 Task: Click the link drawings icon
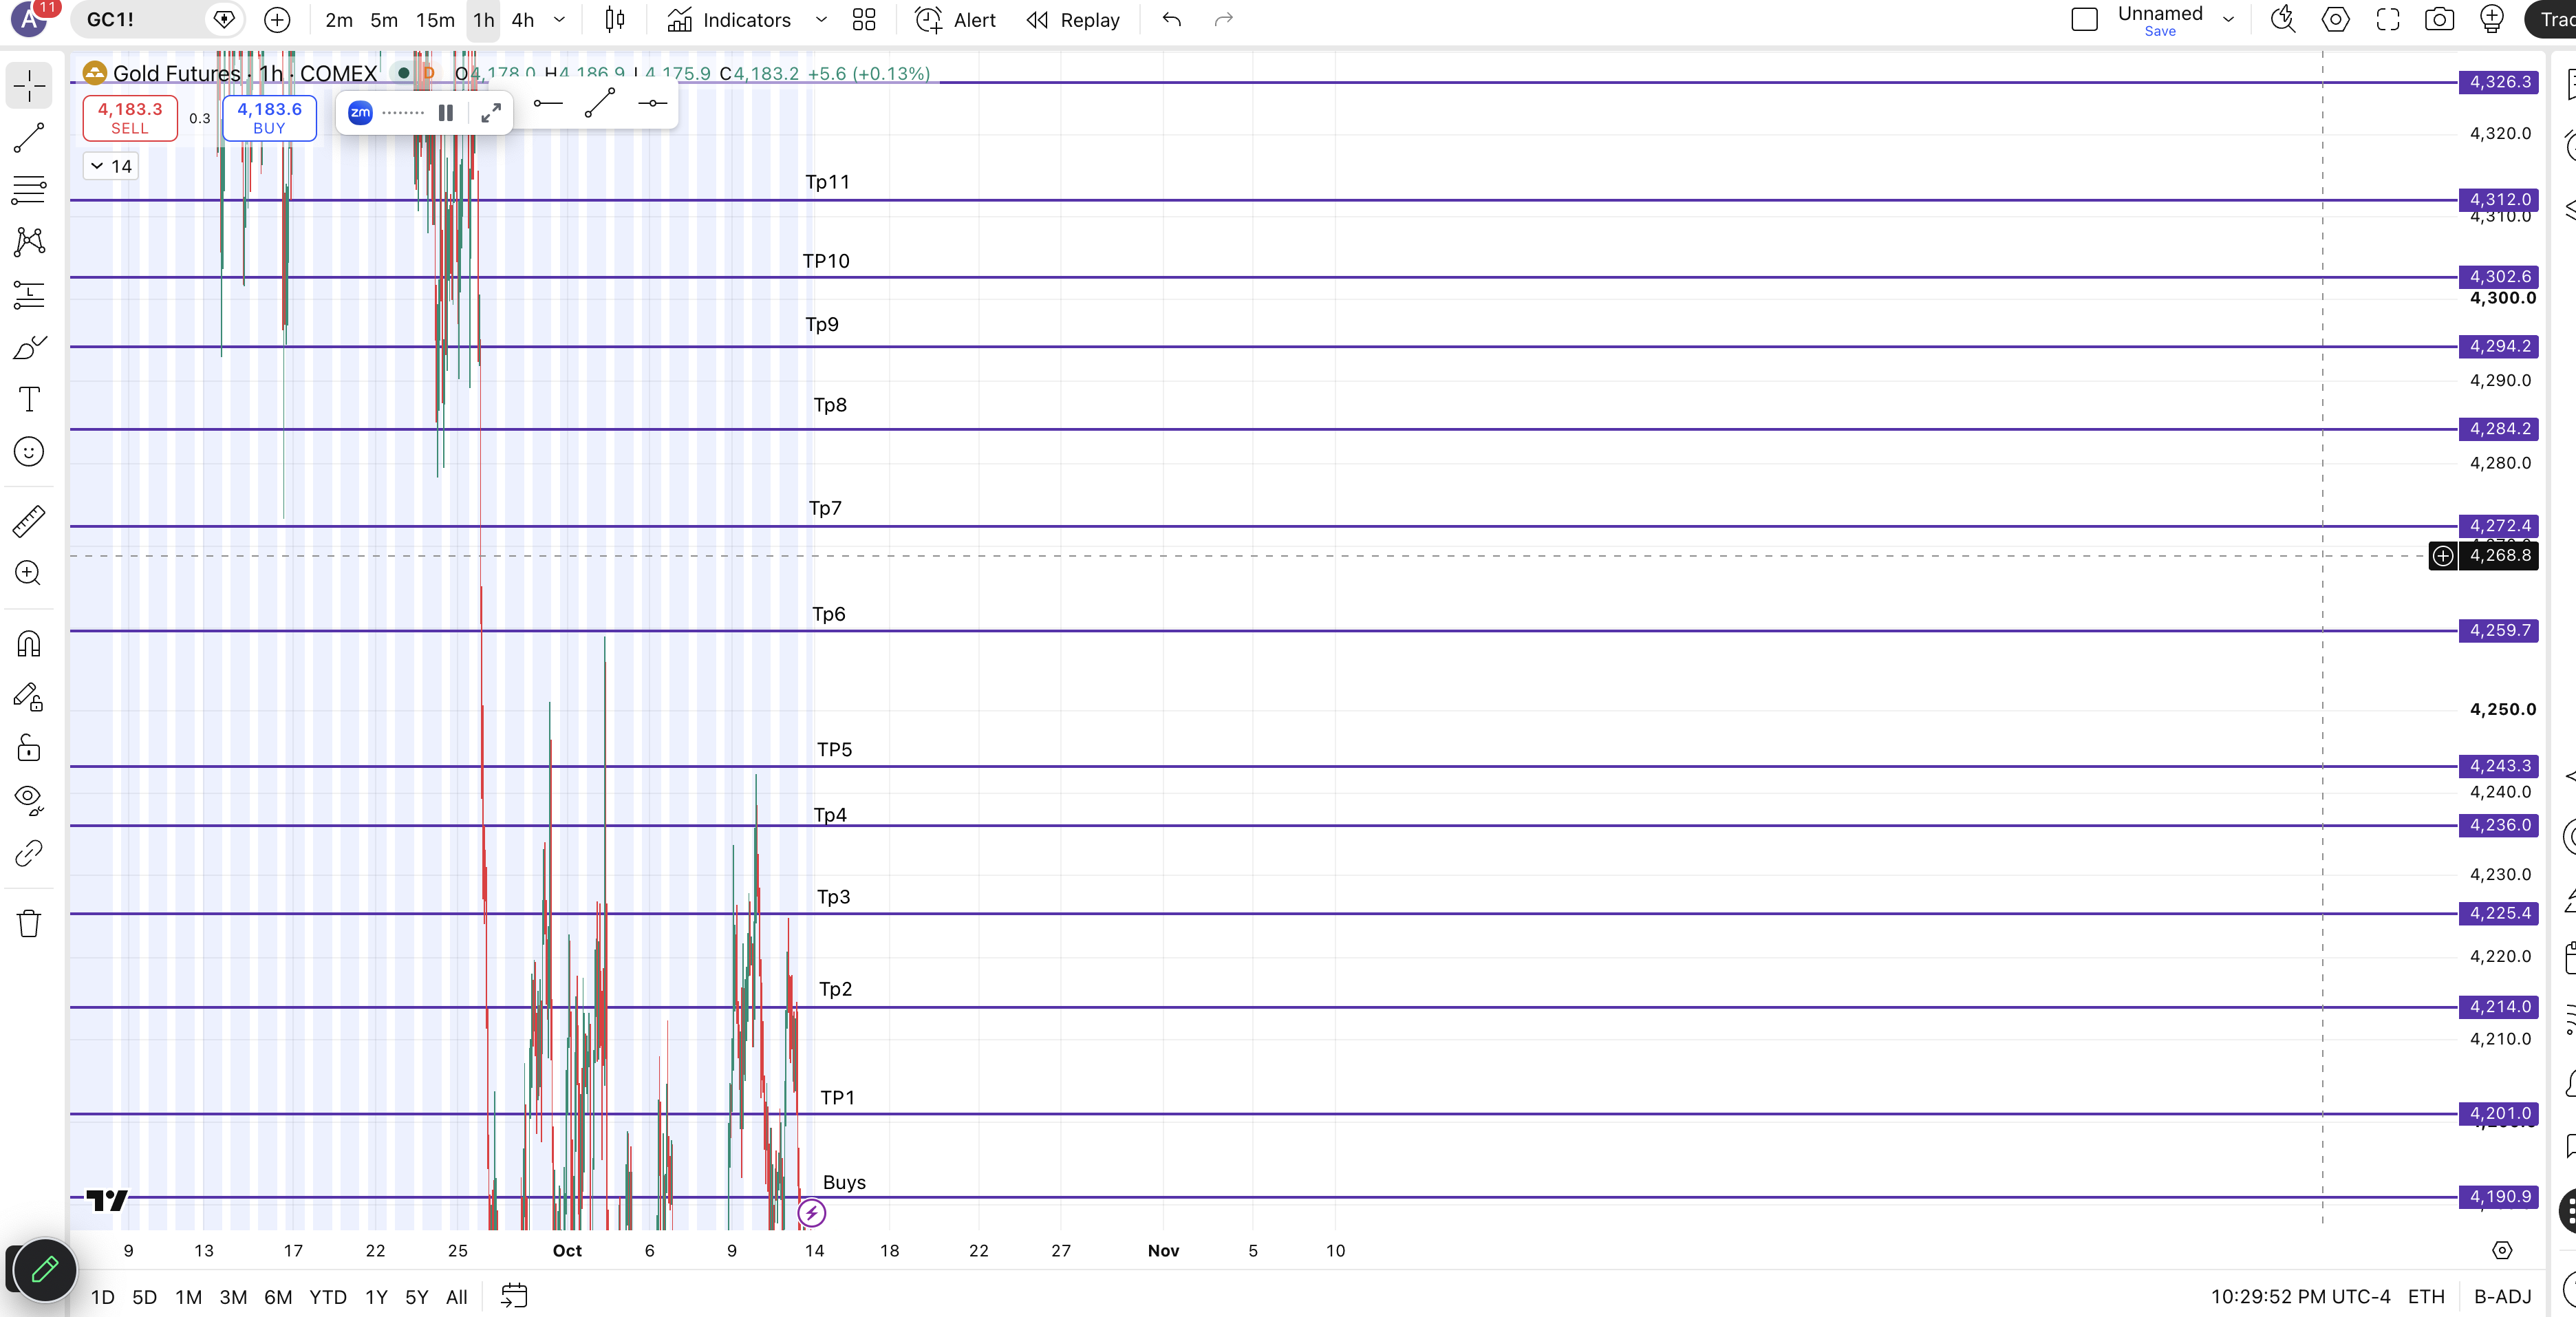point(29,853)
